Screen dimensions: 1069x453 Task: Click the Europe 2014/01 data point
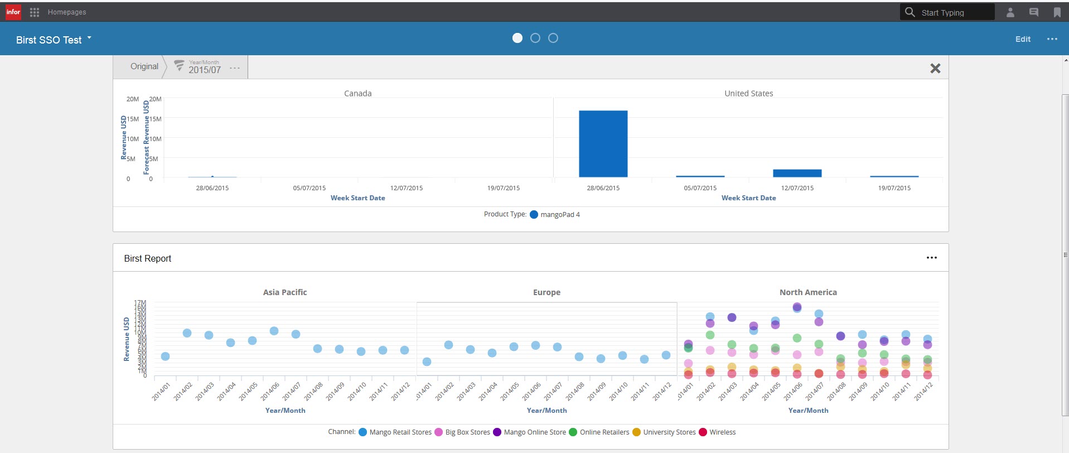click(427, 362)
